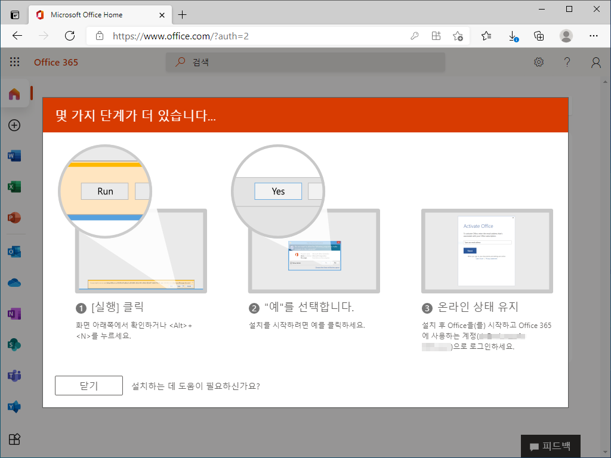Open the browser Downloads panel

point(513,36)
